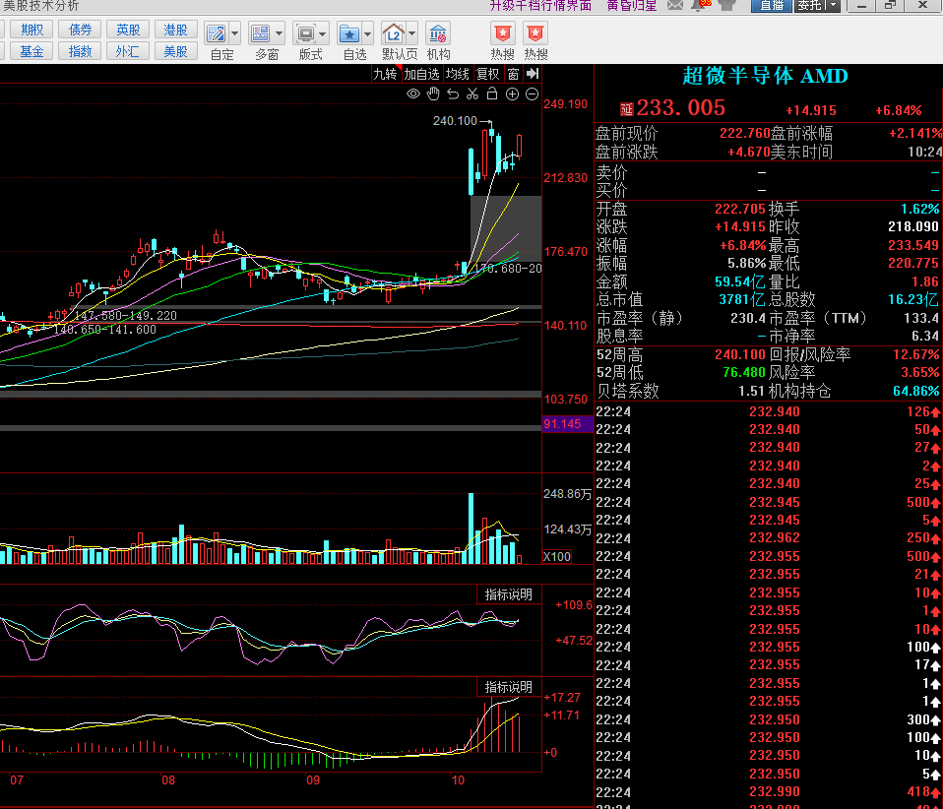Click the 默认页 L2 home icon
Screen dimensions: 943x809
394,33
